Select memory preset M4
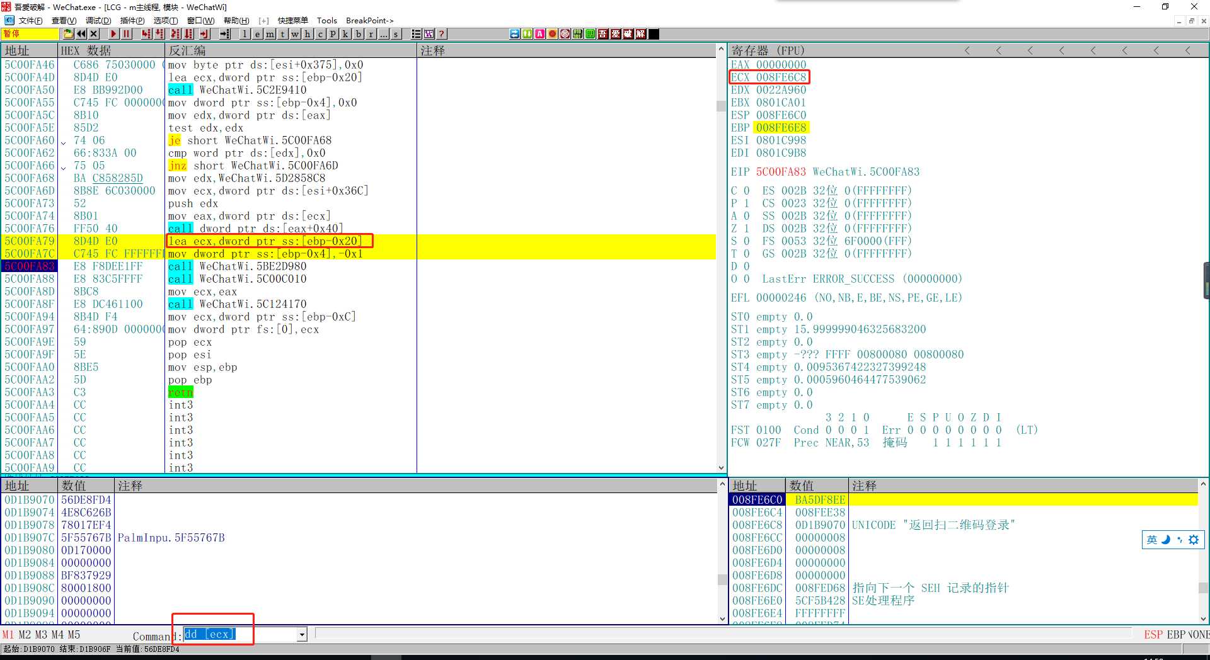The width and height of the screenshot is (1210, 660). click(57, 635)
